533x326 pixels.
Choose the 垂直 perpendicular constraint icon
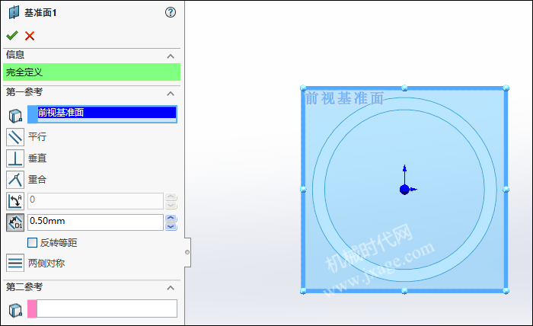[x=15, y=158]
